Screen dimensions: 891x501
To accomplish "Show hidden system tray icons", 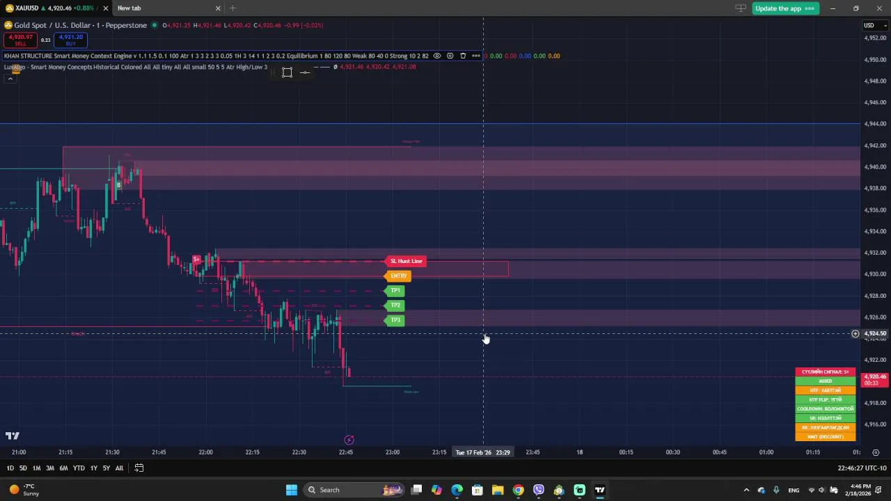I will [746, 490].
